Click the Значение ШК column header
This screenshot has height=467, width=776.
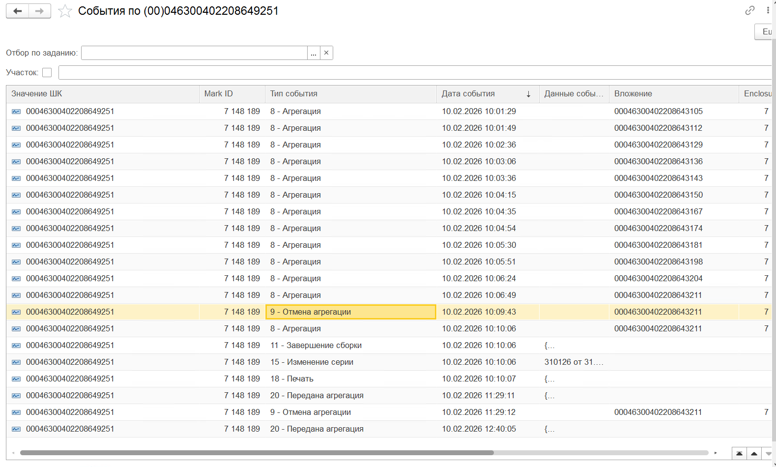coord(102,94)
